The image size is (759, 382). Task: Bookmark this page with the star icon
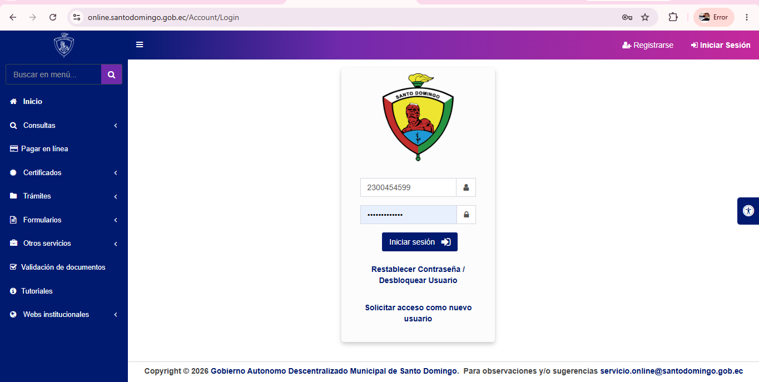[645, 17]
